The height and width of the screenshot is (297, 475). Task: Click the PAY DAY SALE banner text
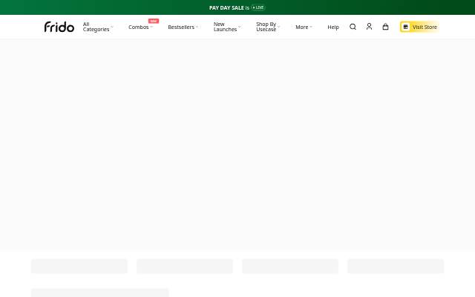pos(226,7)
